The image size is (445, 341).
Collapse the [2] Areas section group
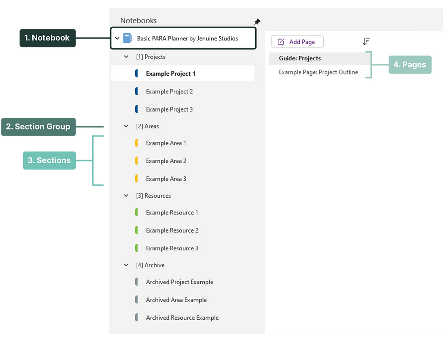126,126
